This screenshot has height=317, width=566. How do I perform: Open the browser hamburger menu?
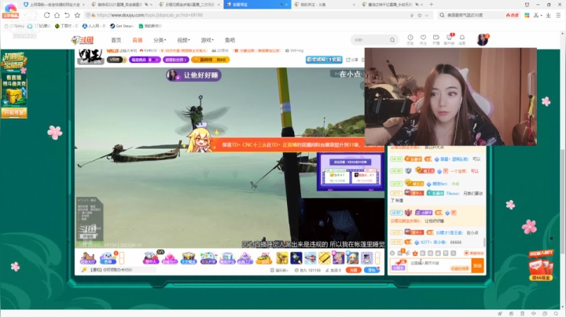point(558,15)
